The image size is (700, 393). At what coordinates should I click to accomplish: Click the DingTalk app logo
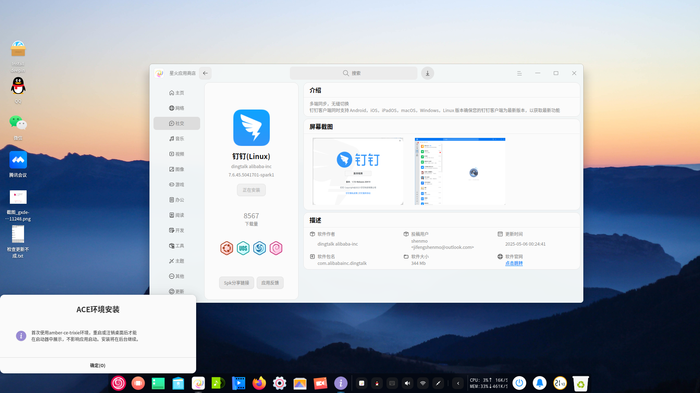pos(252,128)
